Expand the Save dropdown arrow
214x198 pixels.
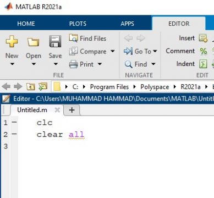click(x=56, y=64)
